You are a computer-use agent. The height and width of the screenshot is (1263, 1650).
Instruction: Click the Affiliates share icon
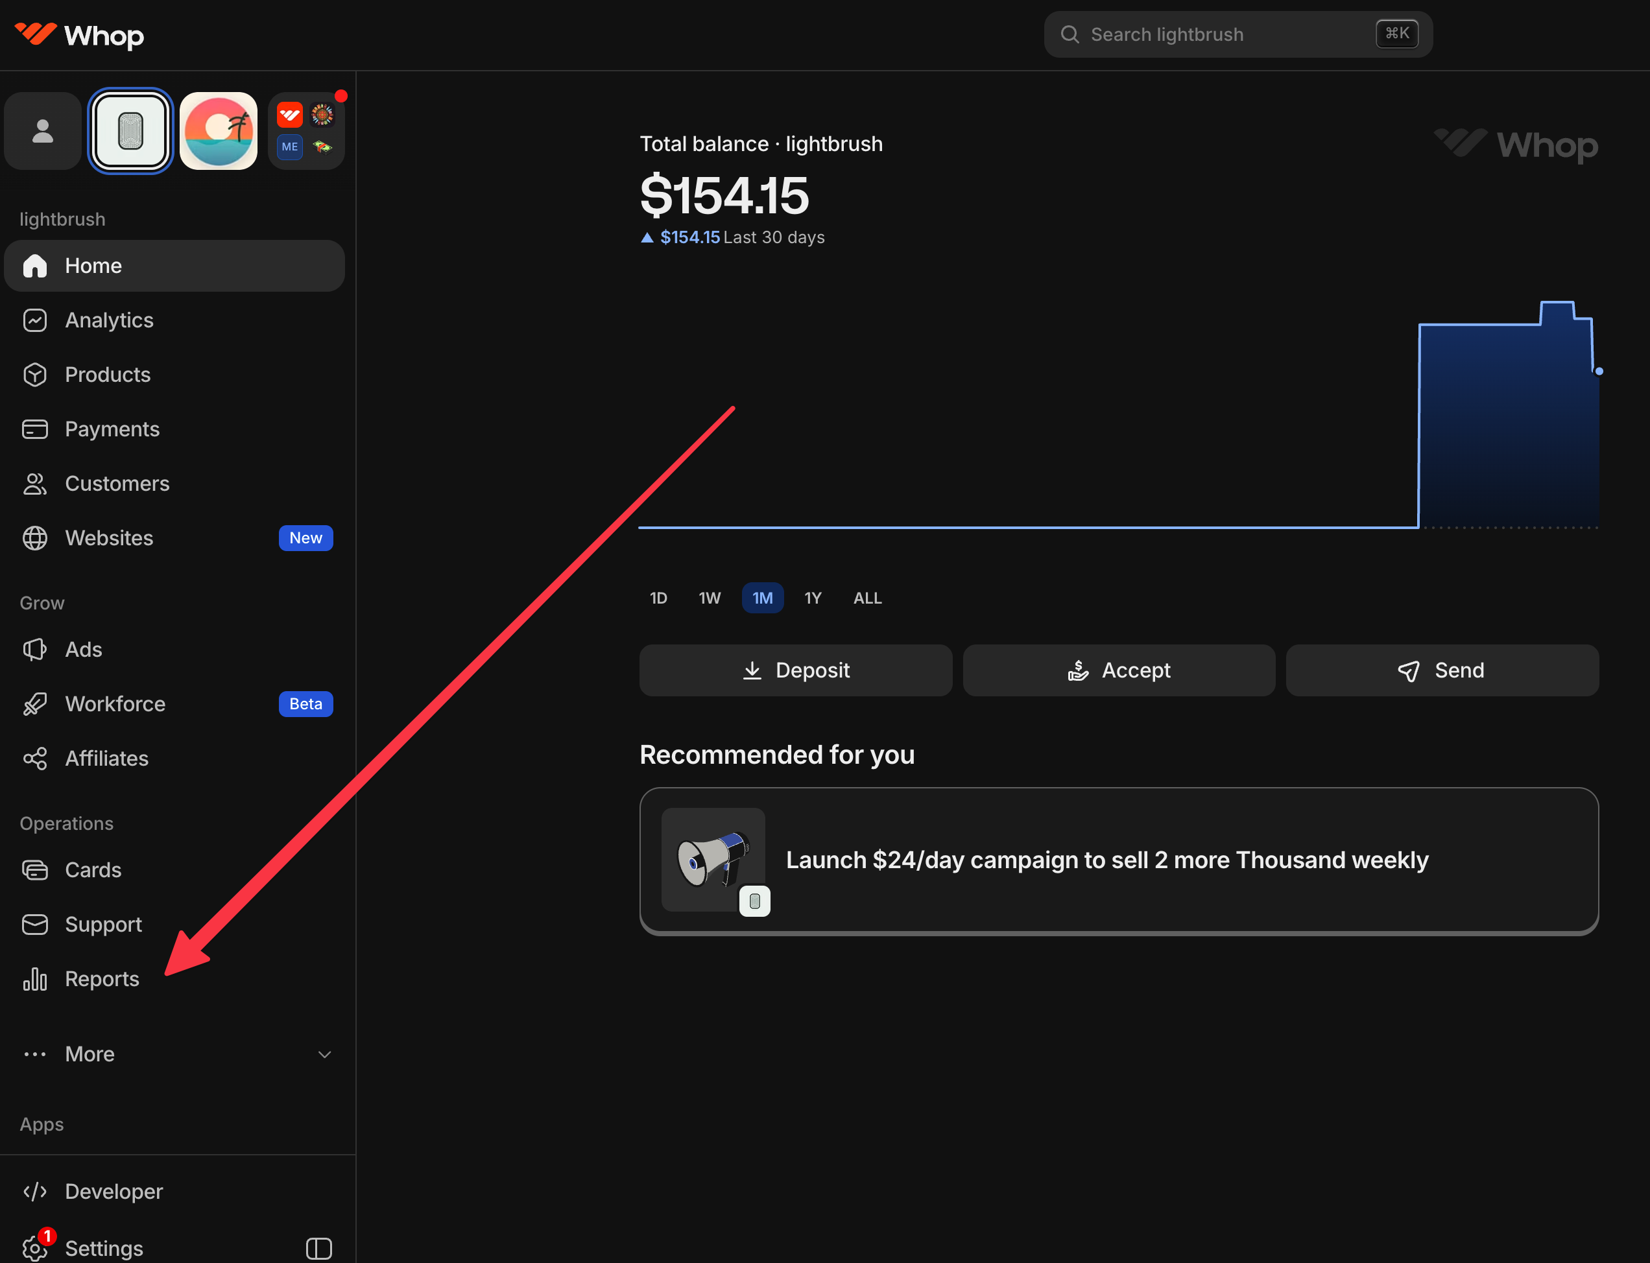tap(34, 759)
